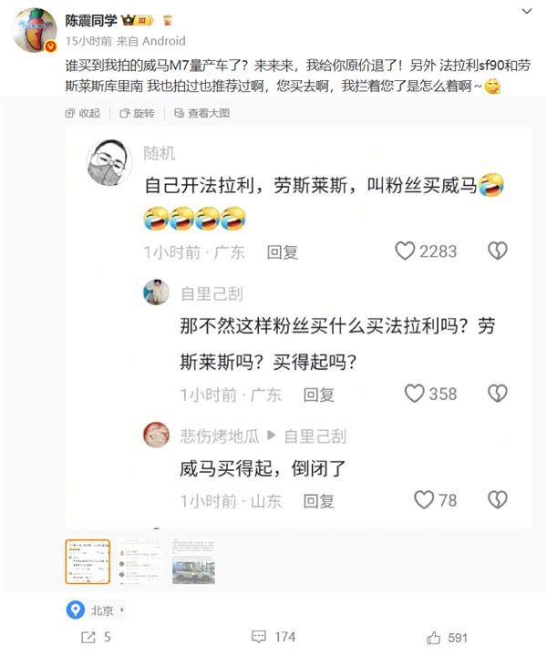Open the post options chevron menu
547x656 pixels.
(x=527, y=11)
